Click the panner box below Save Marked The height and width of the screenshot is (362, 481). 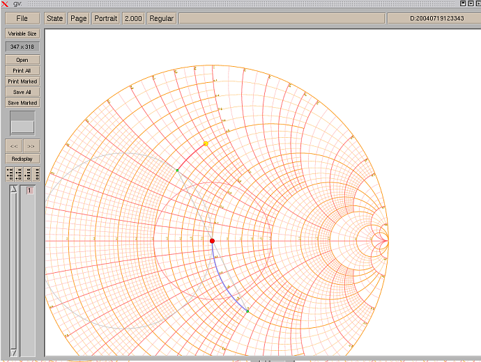coord(22,123)
